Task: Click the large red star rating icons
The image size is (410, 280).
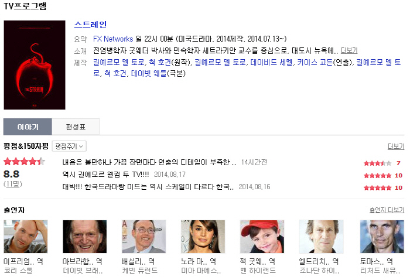Action: point(24,161)
